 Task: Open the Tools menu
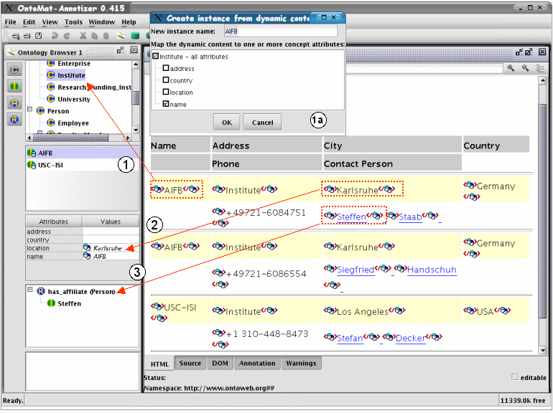tap(73, 22)
